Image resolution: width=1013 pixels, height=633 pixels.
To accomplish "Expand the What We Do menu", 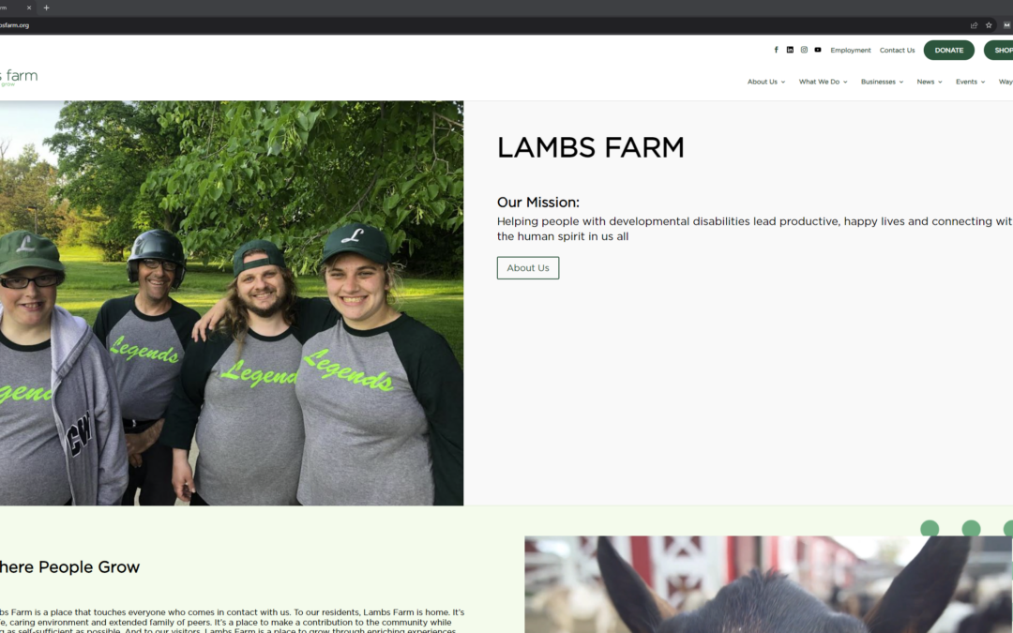I will pyautogui.click(x=824, y=82).
